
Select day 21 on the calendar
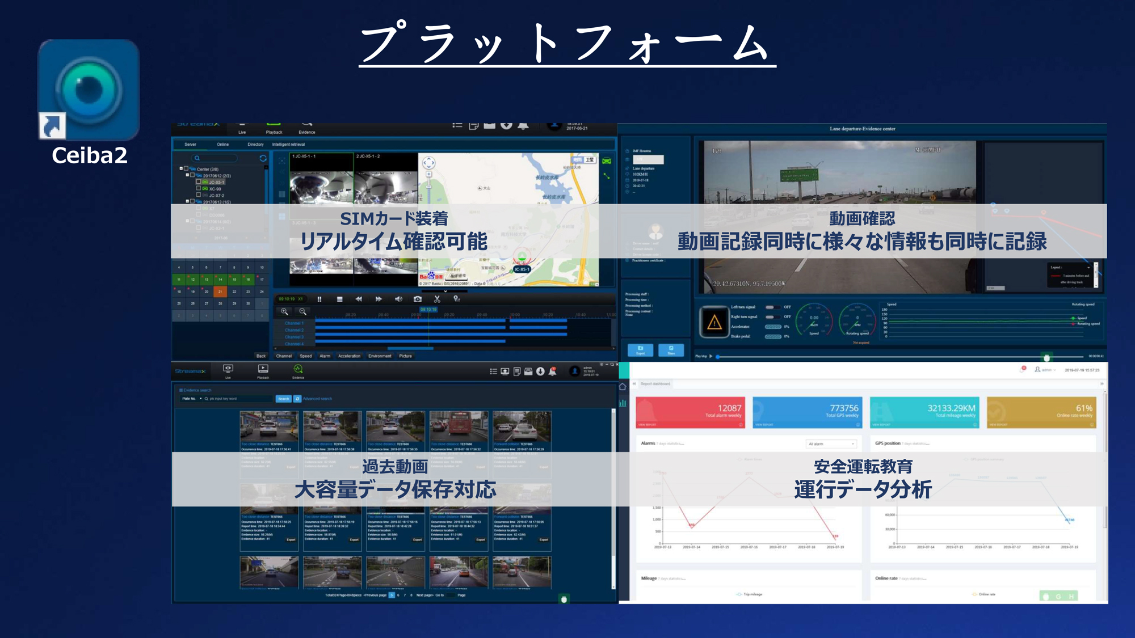pos(220,291)
